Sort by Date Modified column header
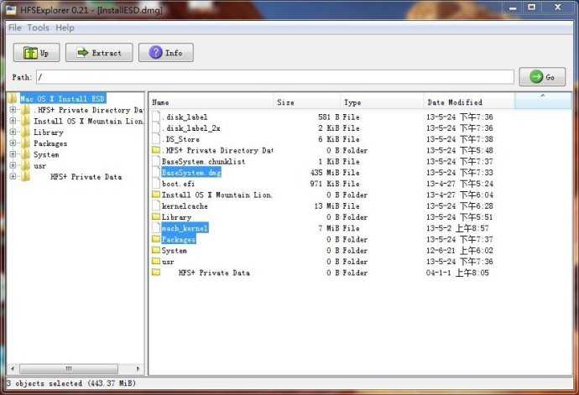The image size is (579, 395). [469, 102]
